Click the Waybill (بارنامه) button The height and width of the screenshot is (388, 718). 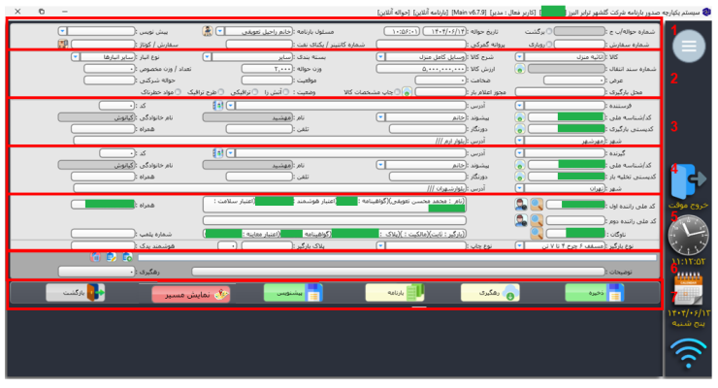(396, 292)
